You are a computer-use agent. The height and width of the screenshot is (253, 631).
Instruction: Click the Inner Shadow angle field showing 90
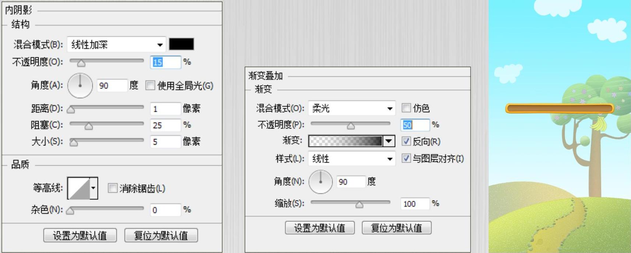pyautogui.click(x=112, y=86)
